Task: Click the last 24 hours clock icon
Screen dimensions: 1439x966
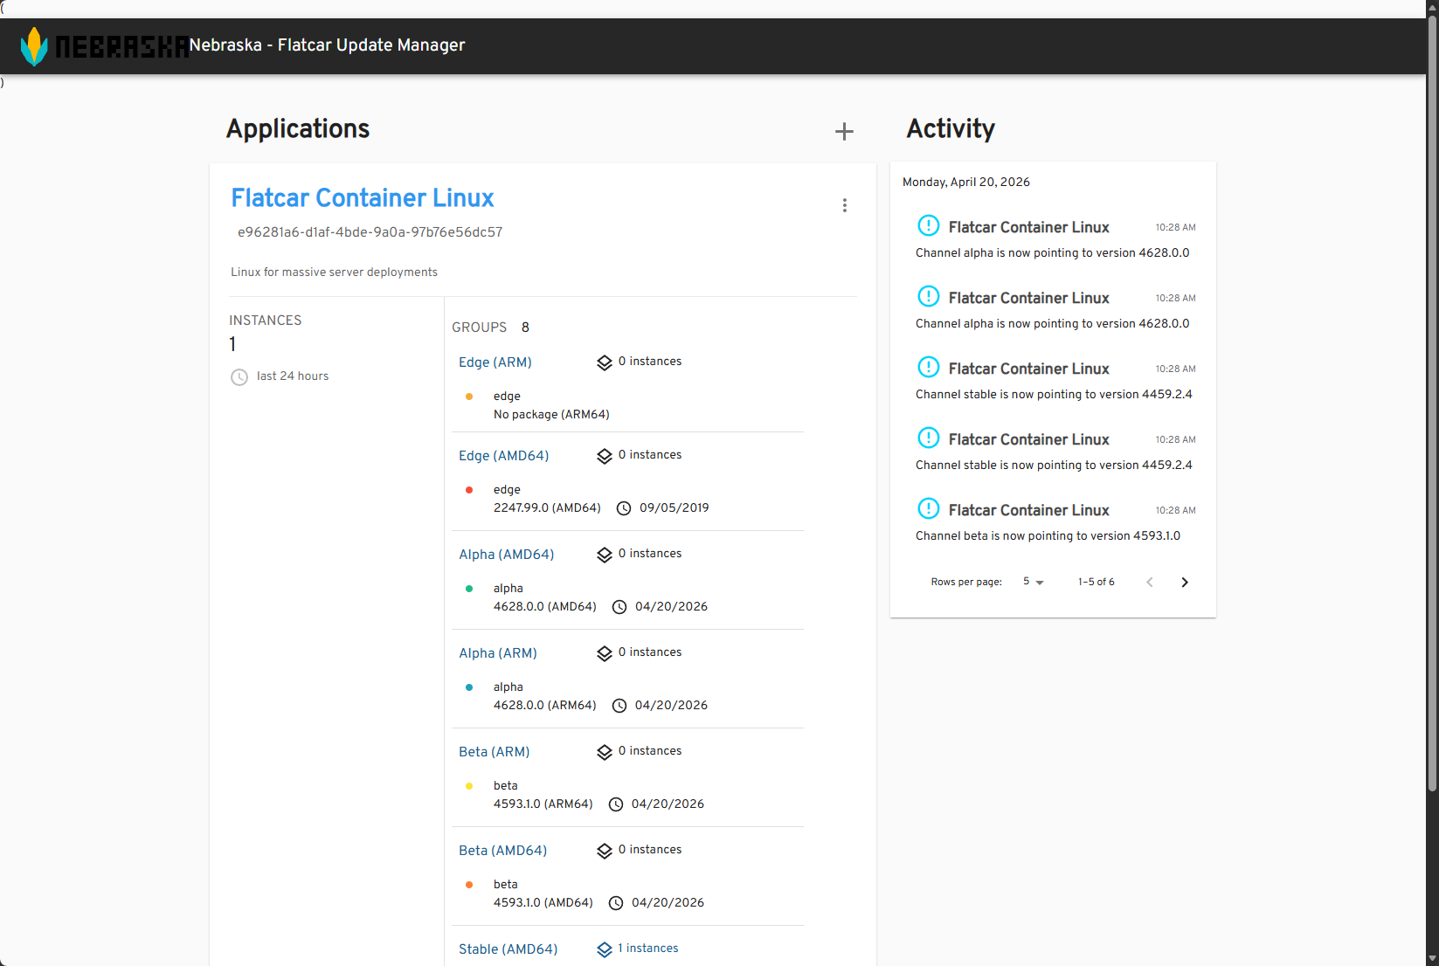Action: tap(239, 377)
